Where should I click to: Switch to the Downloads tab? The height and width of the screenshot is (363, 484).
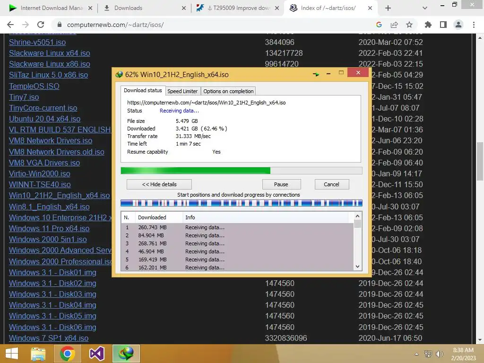coord(144,8)
